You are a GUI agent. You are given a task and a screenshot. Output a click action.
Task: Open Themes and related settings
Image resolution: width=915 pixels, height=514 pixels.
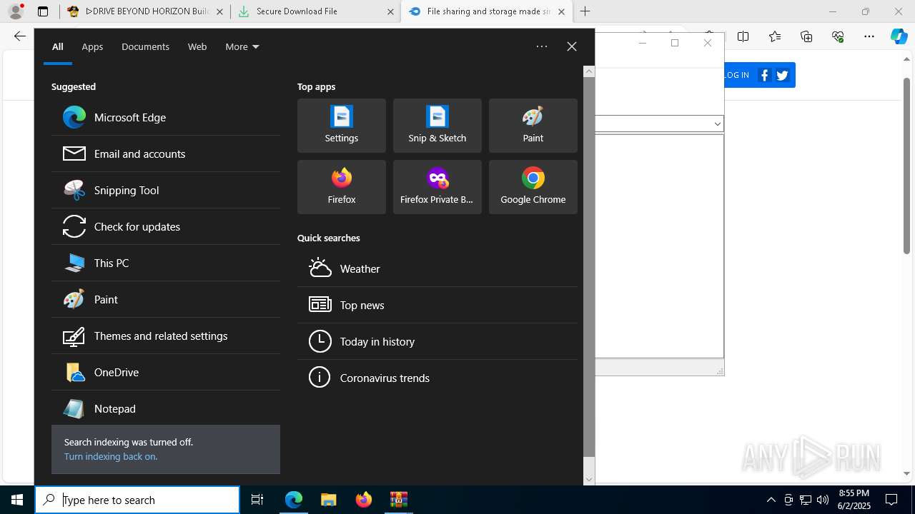[x=166, y=336]
